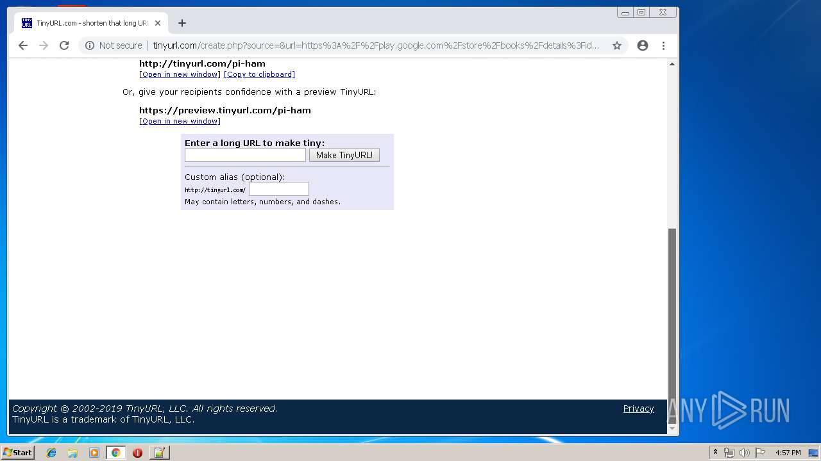The image size is (821, 461).
Task: Reload the TinyURL page
Action: pyautogui.click(x=64, y=45)
